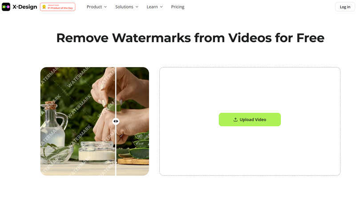
Task: Click the chevron arrow beside Learn
Action: pos(162,7)
